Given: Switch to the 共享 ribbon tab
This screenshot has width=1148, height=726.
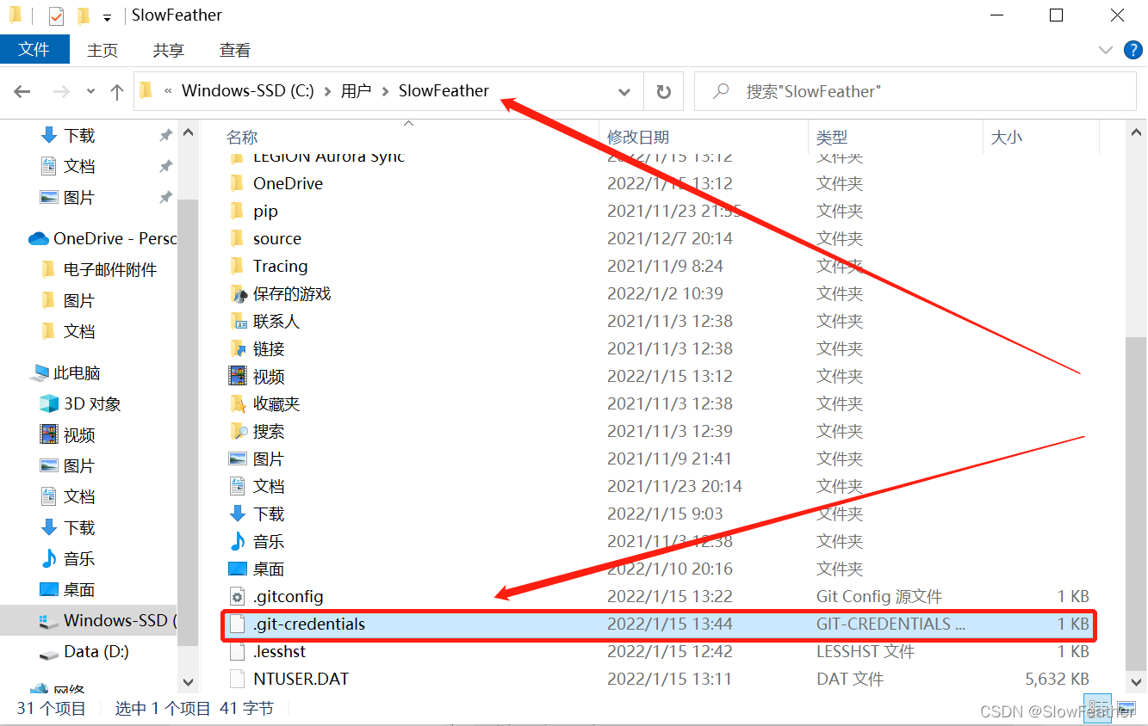Looking at the screenshot, I should [169, 50].
